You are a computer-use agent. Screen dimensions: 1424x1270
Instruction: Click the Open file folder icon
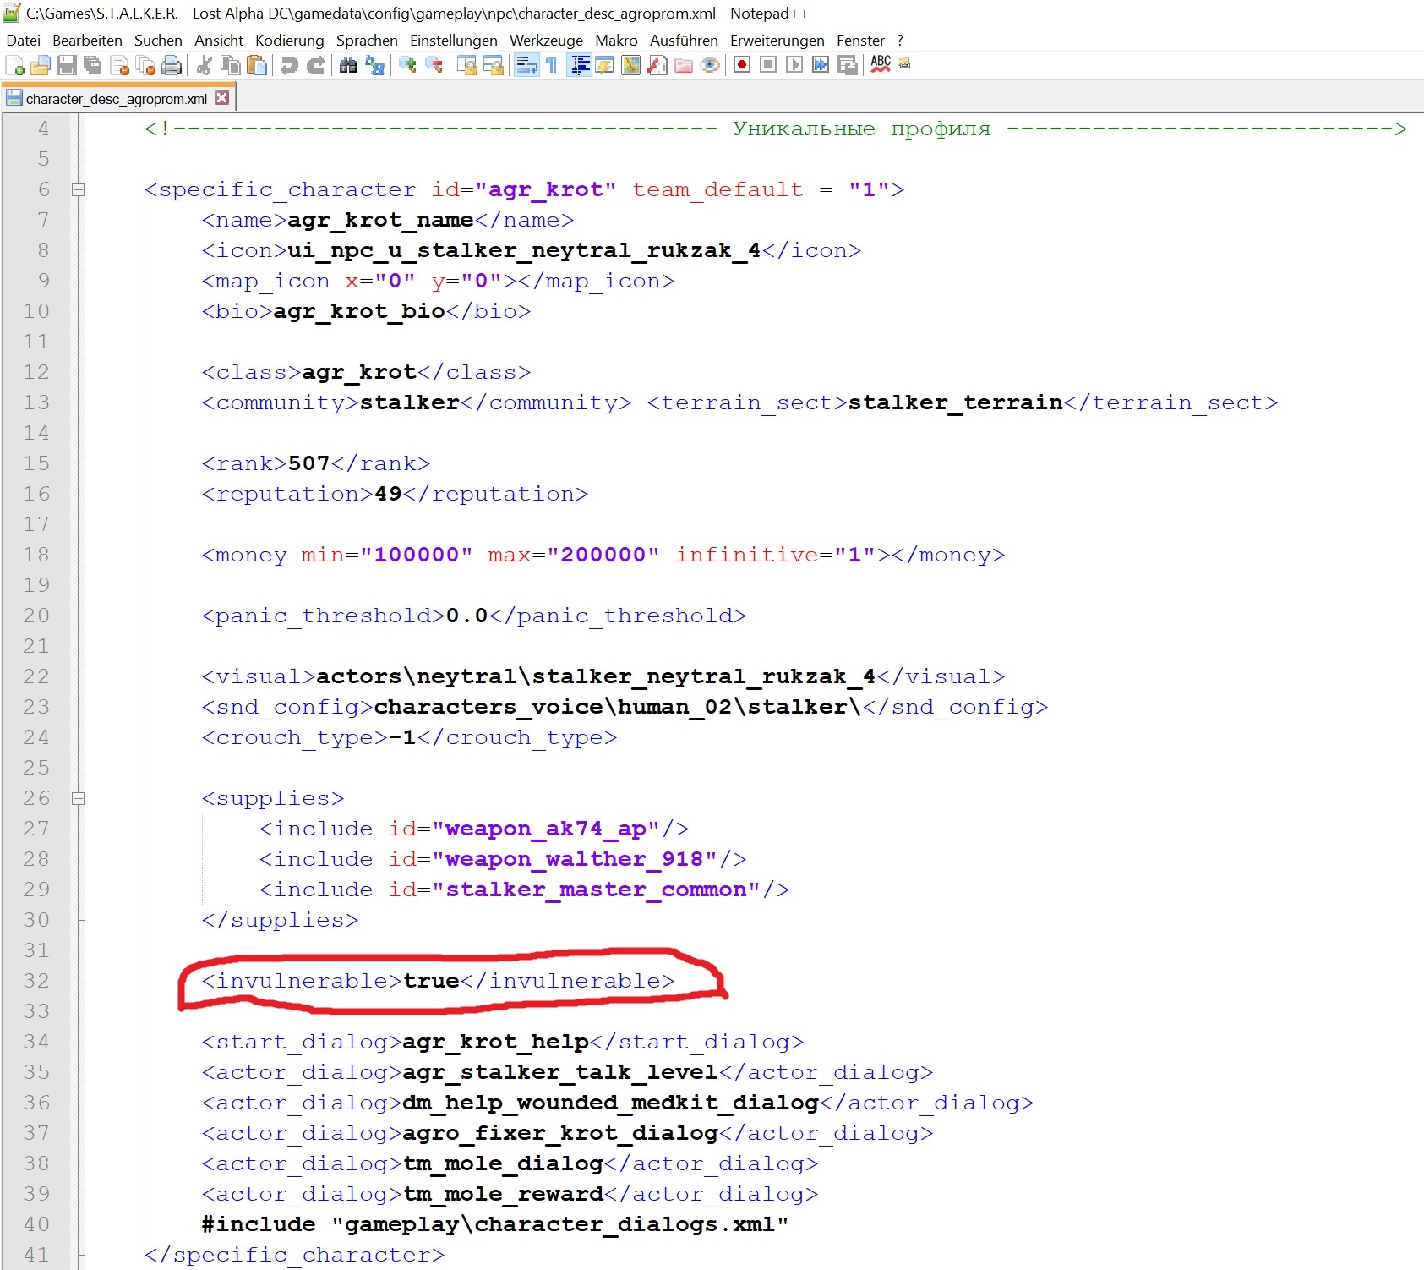tap(40, 65)
